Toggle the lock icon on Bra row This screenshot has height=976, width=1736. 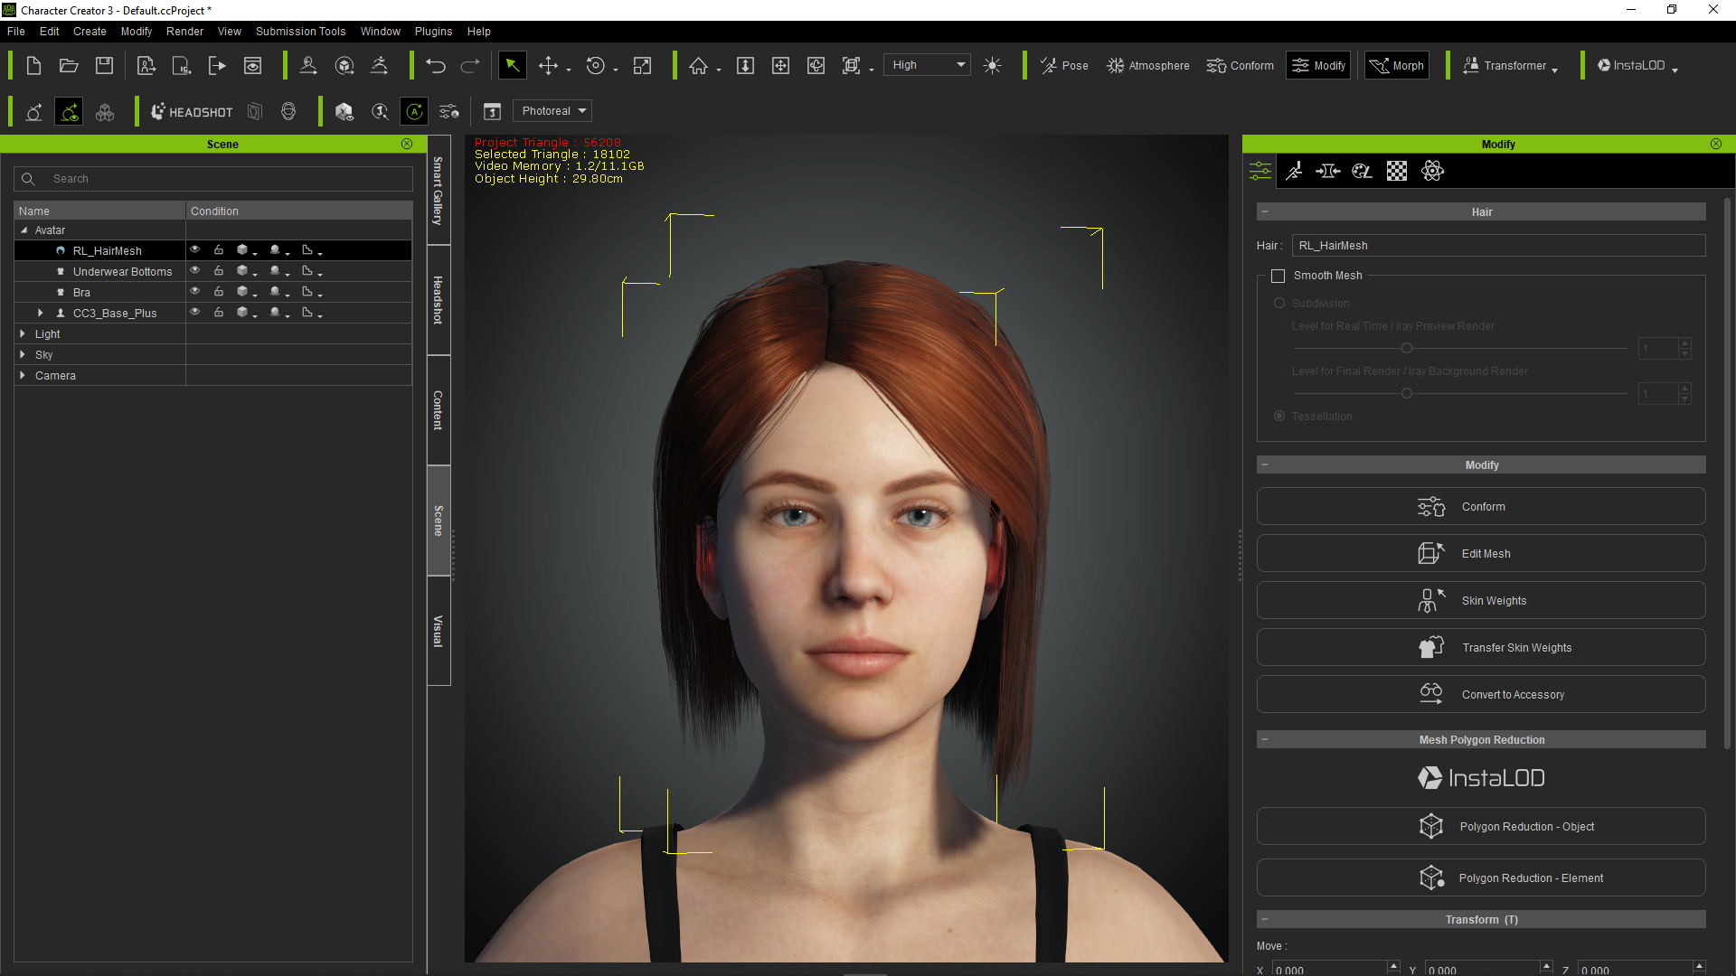coord(219,291)
